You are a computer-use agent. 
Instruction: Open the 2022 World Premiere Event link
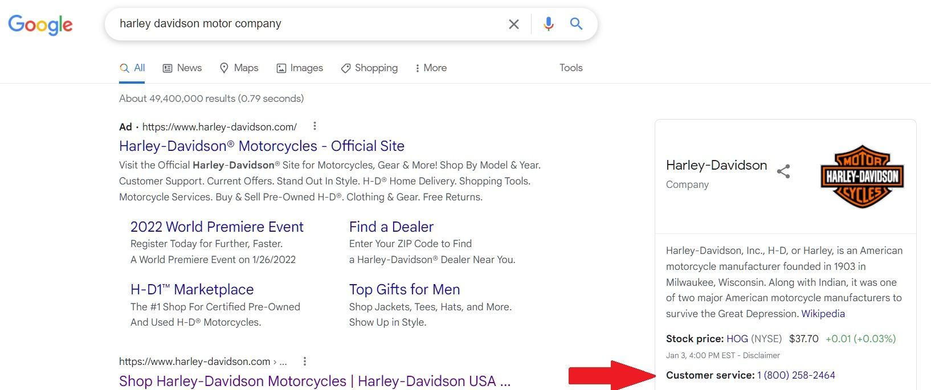(x=217, y=227)
